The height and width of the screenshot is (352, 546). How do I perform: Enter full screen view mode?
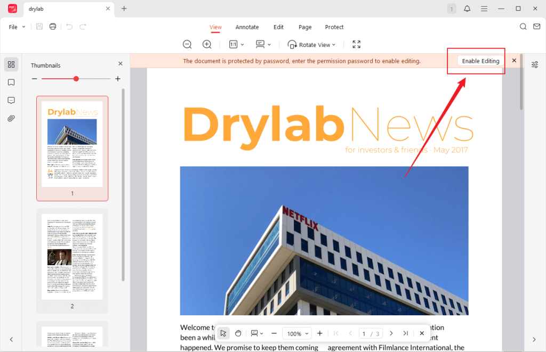point(356,44)
